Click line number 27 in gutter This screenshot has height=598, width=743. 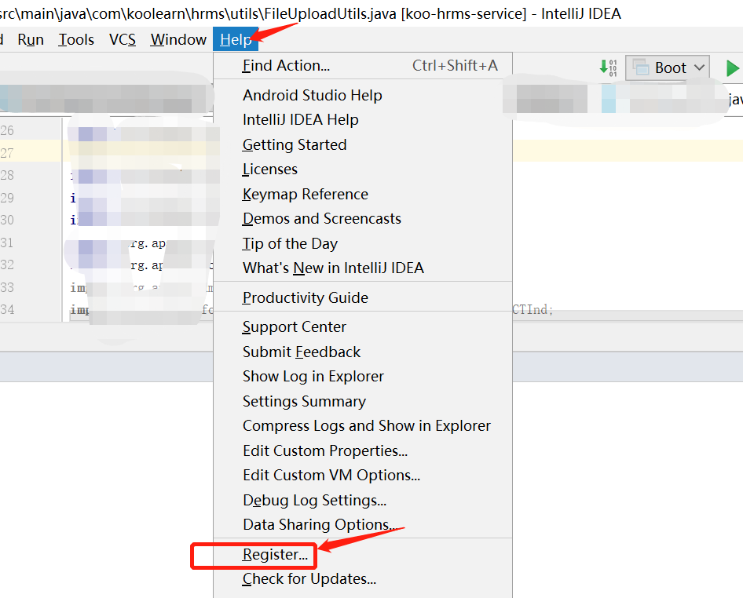click(x=7, y=153)
